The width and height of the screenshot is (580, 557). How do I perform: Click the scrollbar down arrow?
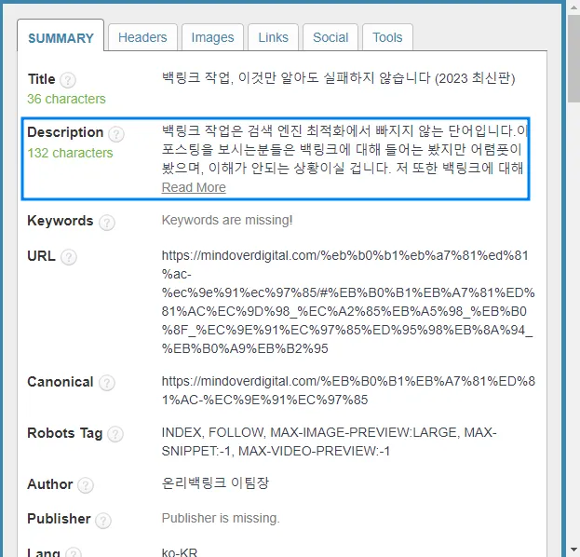(574, 550)
